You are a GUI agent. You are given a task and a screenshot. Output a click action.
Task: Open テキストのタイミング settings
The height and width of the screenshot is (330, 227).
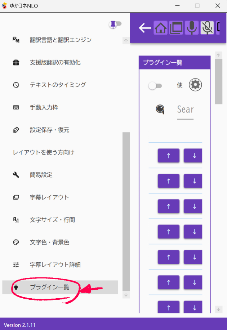(58, 85)
